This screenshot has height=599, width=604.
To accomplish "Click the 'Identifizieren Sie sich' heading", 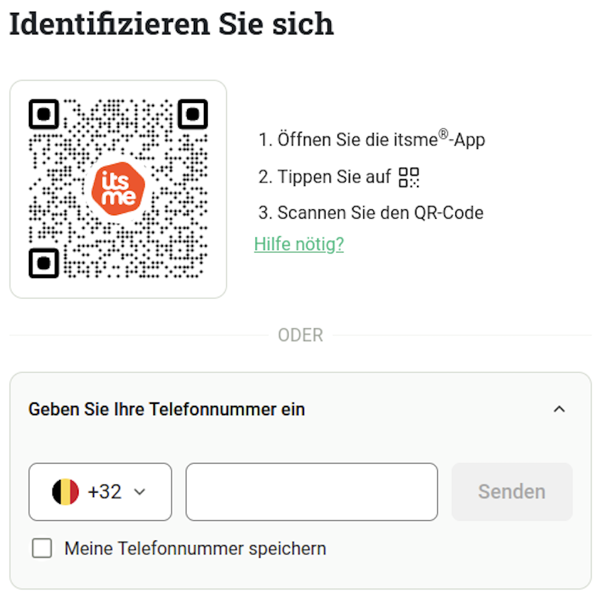I will pos(172,24).
